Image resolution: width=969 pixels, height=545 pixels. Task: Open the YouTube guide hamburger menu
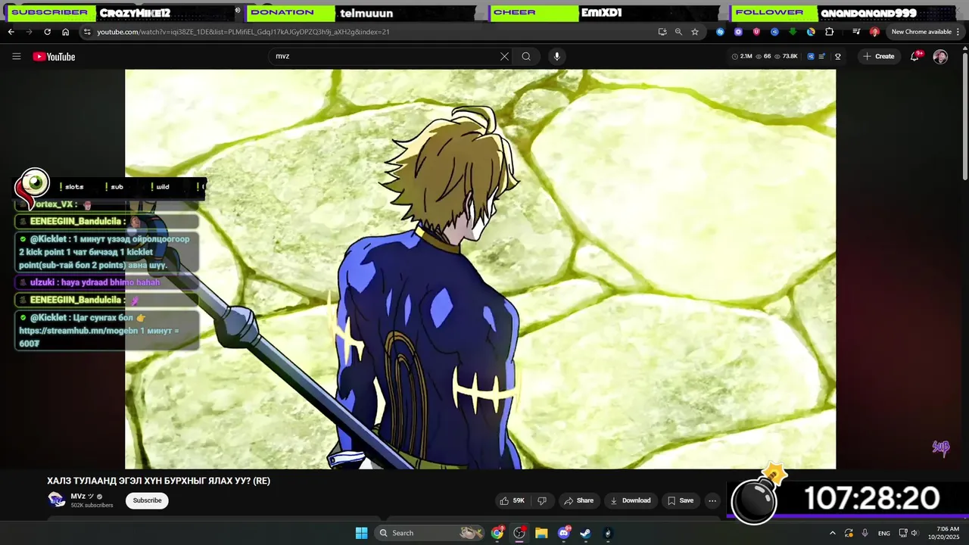[16, 56]
